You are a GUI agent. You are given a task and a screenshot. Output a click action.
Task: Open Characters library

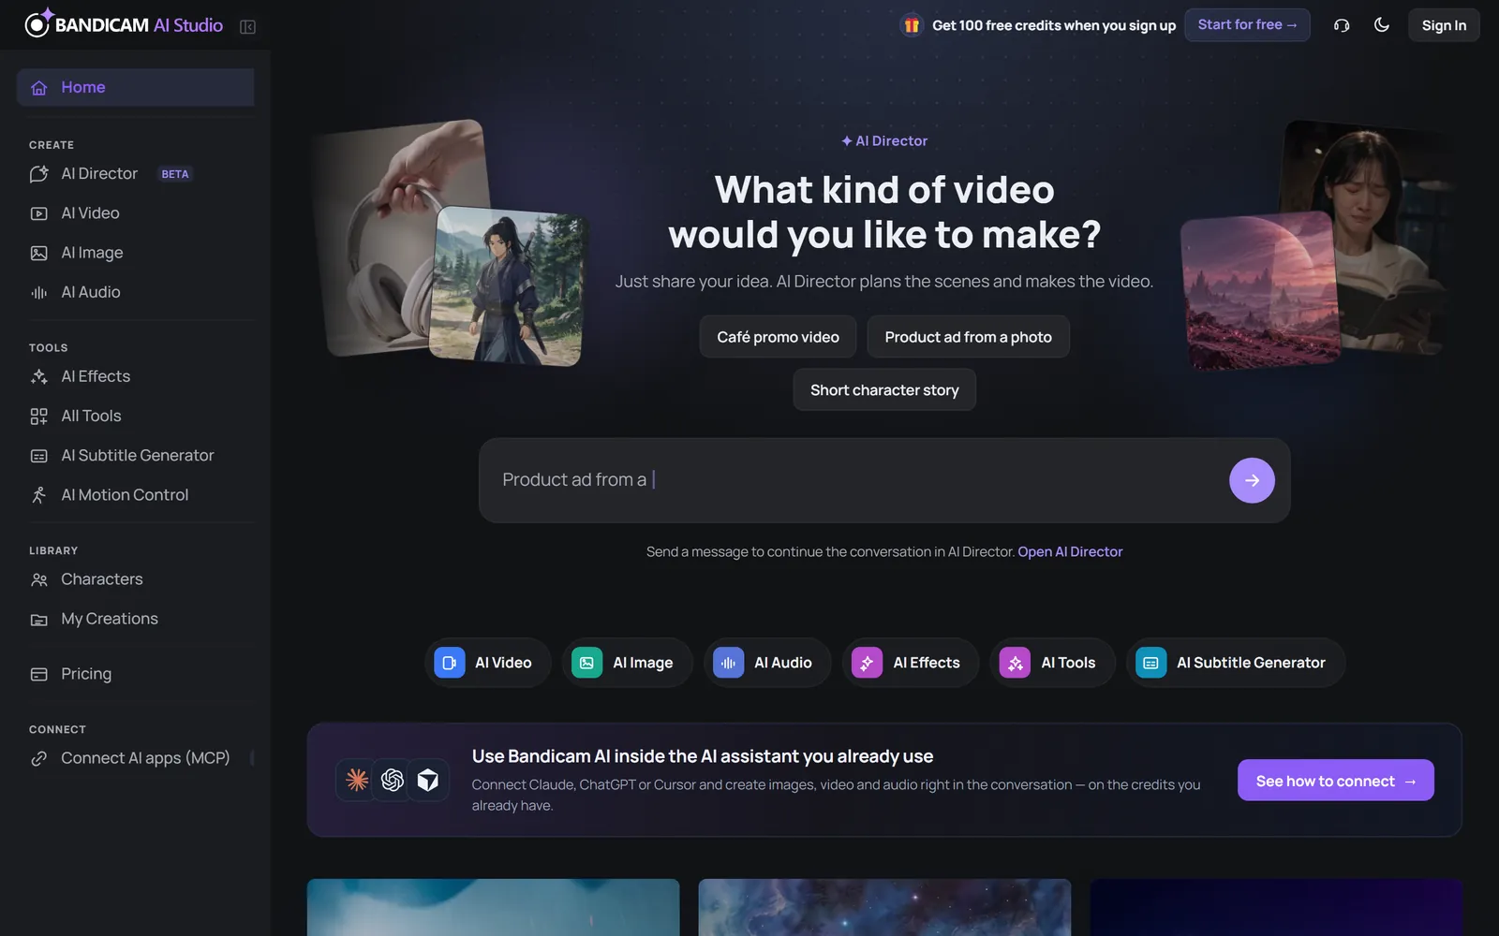(x=136, y=579)
